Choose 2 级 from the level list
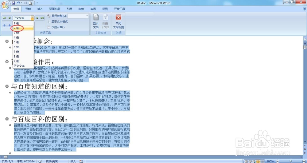The image size is (307, 163). click(x=23, y=28)
